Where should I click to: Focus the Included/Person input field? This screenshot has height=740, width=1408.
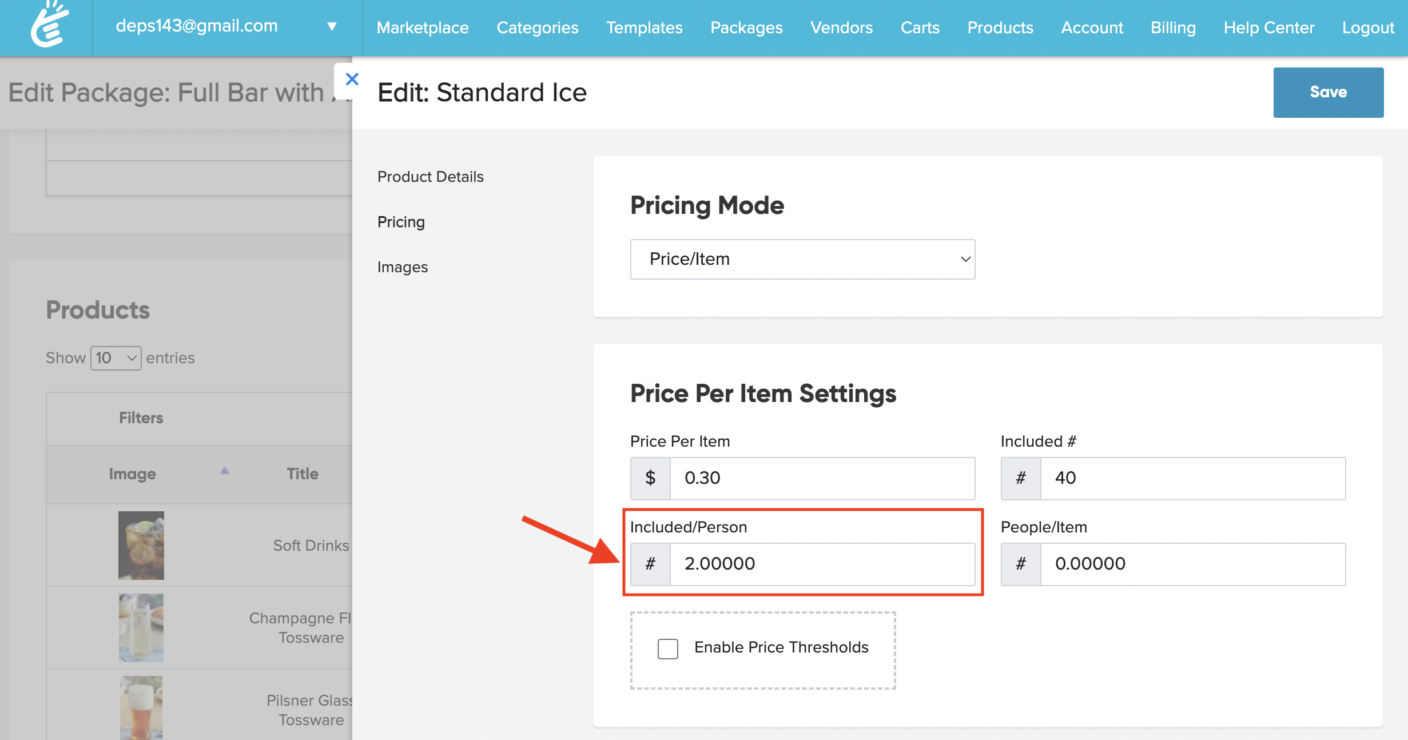point(821,564)
